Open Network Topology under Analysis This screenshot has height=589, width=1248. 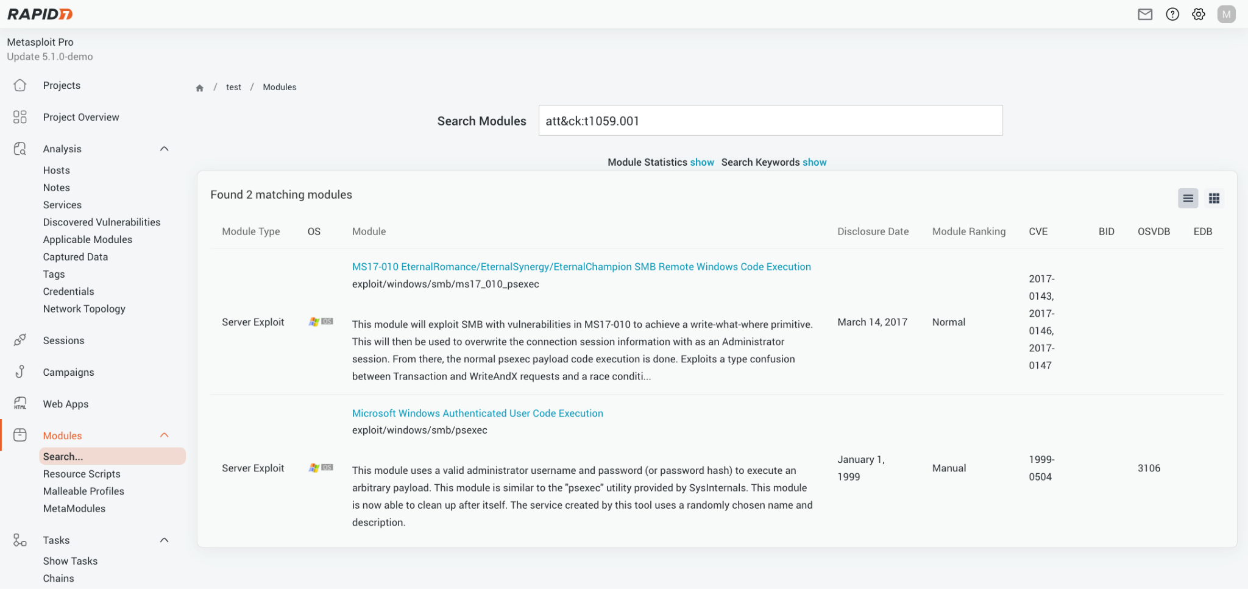point(84,309)
